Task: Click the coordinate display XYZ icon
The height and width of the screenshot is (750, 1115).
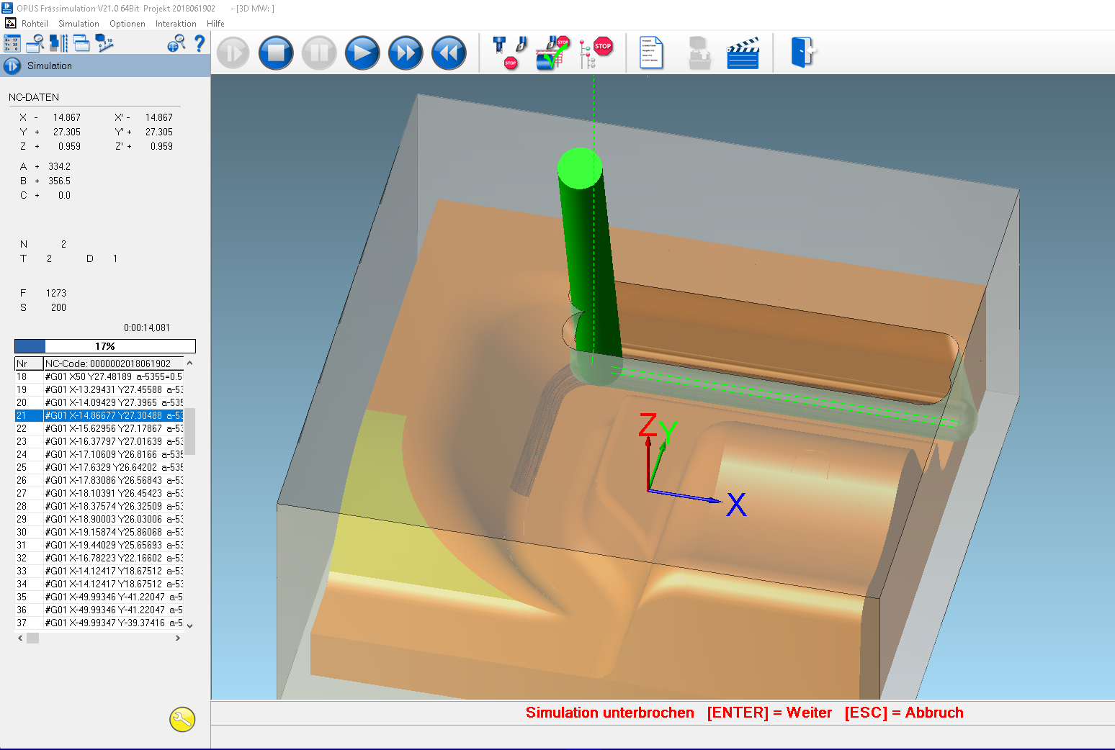Action: point(12,44)
